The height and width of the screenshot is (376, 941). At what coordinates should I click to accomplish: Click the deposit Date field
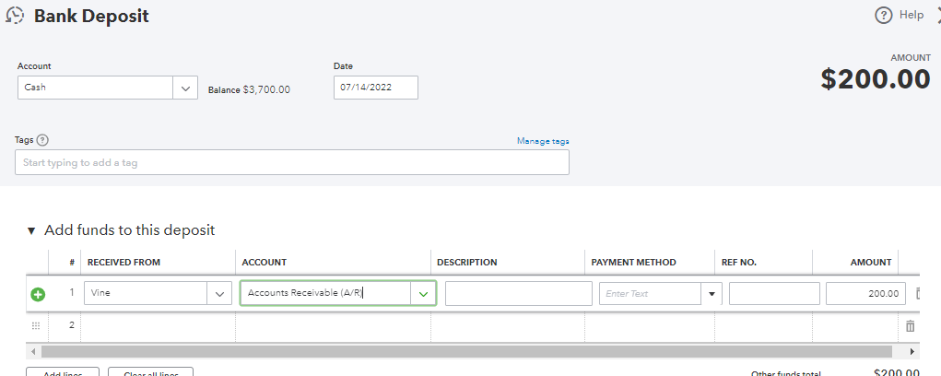(375, 88)
